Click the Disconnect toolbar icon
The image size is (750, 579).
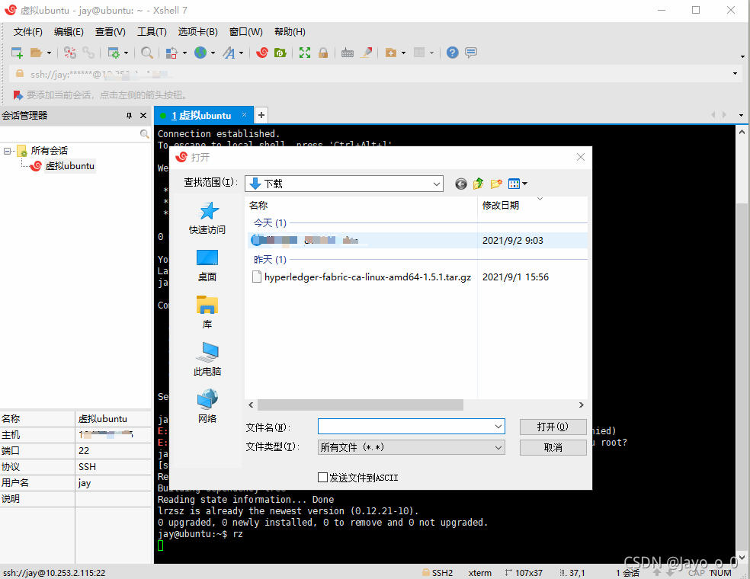tap(70, 53)
